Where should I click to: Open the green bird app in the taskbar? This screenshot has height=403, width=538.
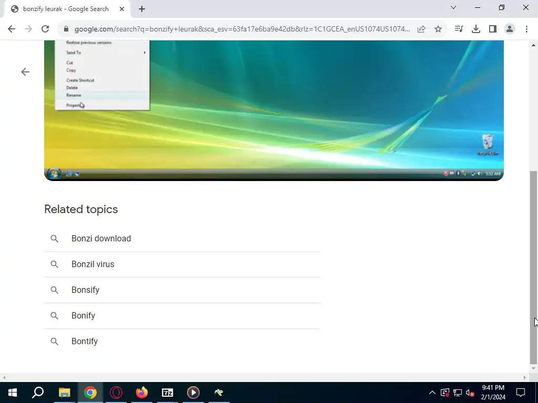click(x=219, y=393)
